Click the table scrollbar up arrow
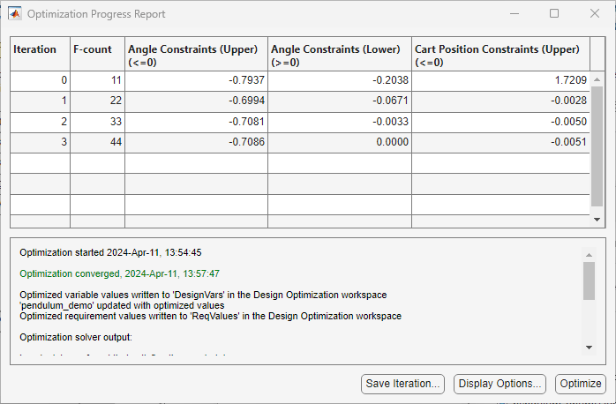 tap(597, 79)
